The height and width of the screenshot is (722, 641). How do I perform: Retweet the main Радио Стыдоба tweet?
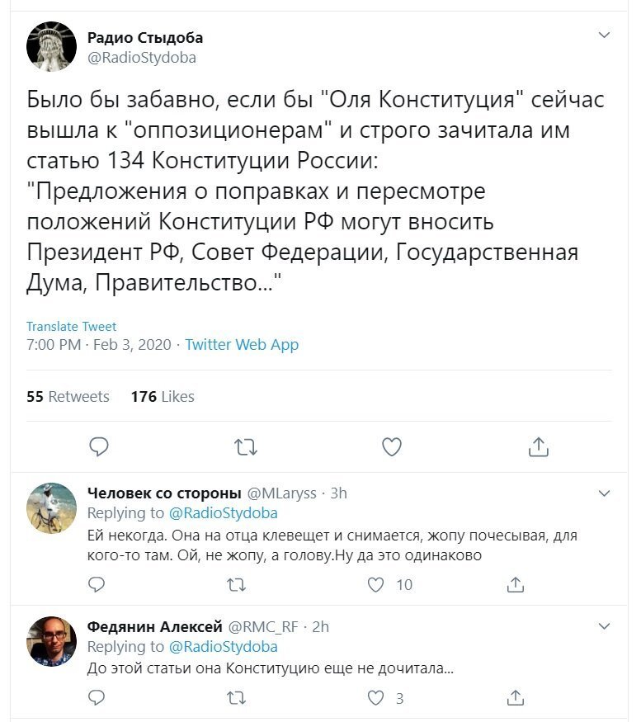tap(246, 447)
